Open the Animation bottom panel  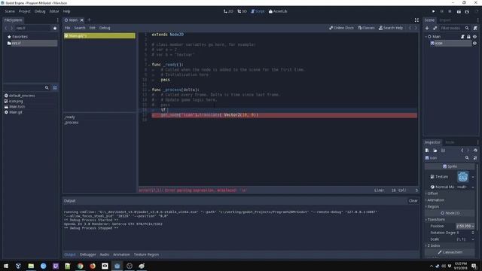[x=121, y=254]
